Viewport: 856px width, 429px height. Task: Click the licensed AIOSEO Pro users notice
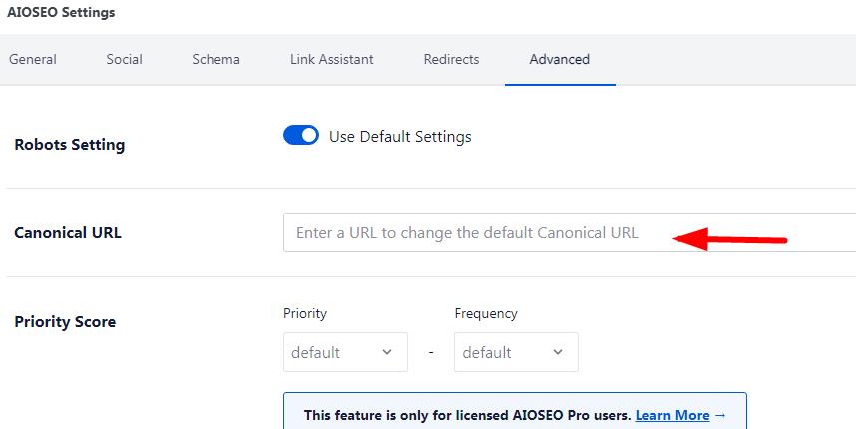[515, 411]
